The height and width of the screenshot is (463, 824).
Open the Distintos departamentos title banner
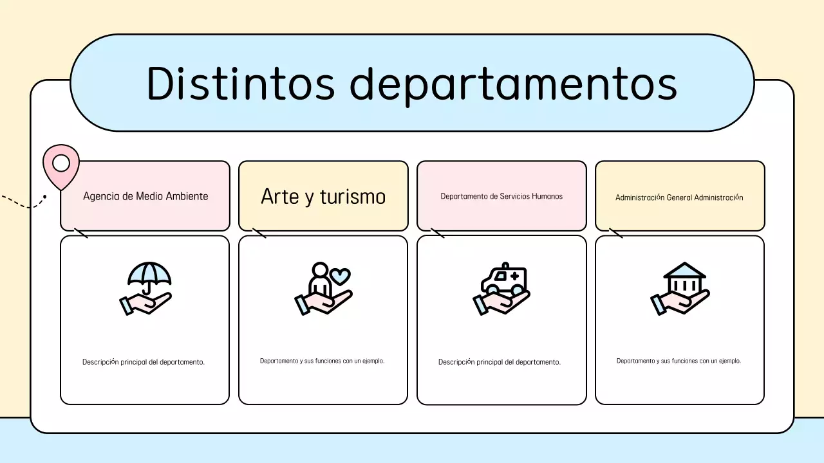coord(412,84)
